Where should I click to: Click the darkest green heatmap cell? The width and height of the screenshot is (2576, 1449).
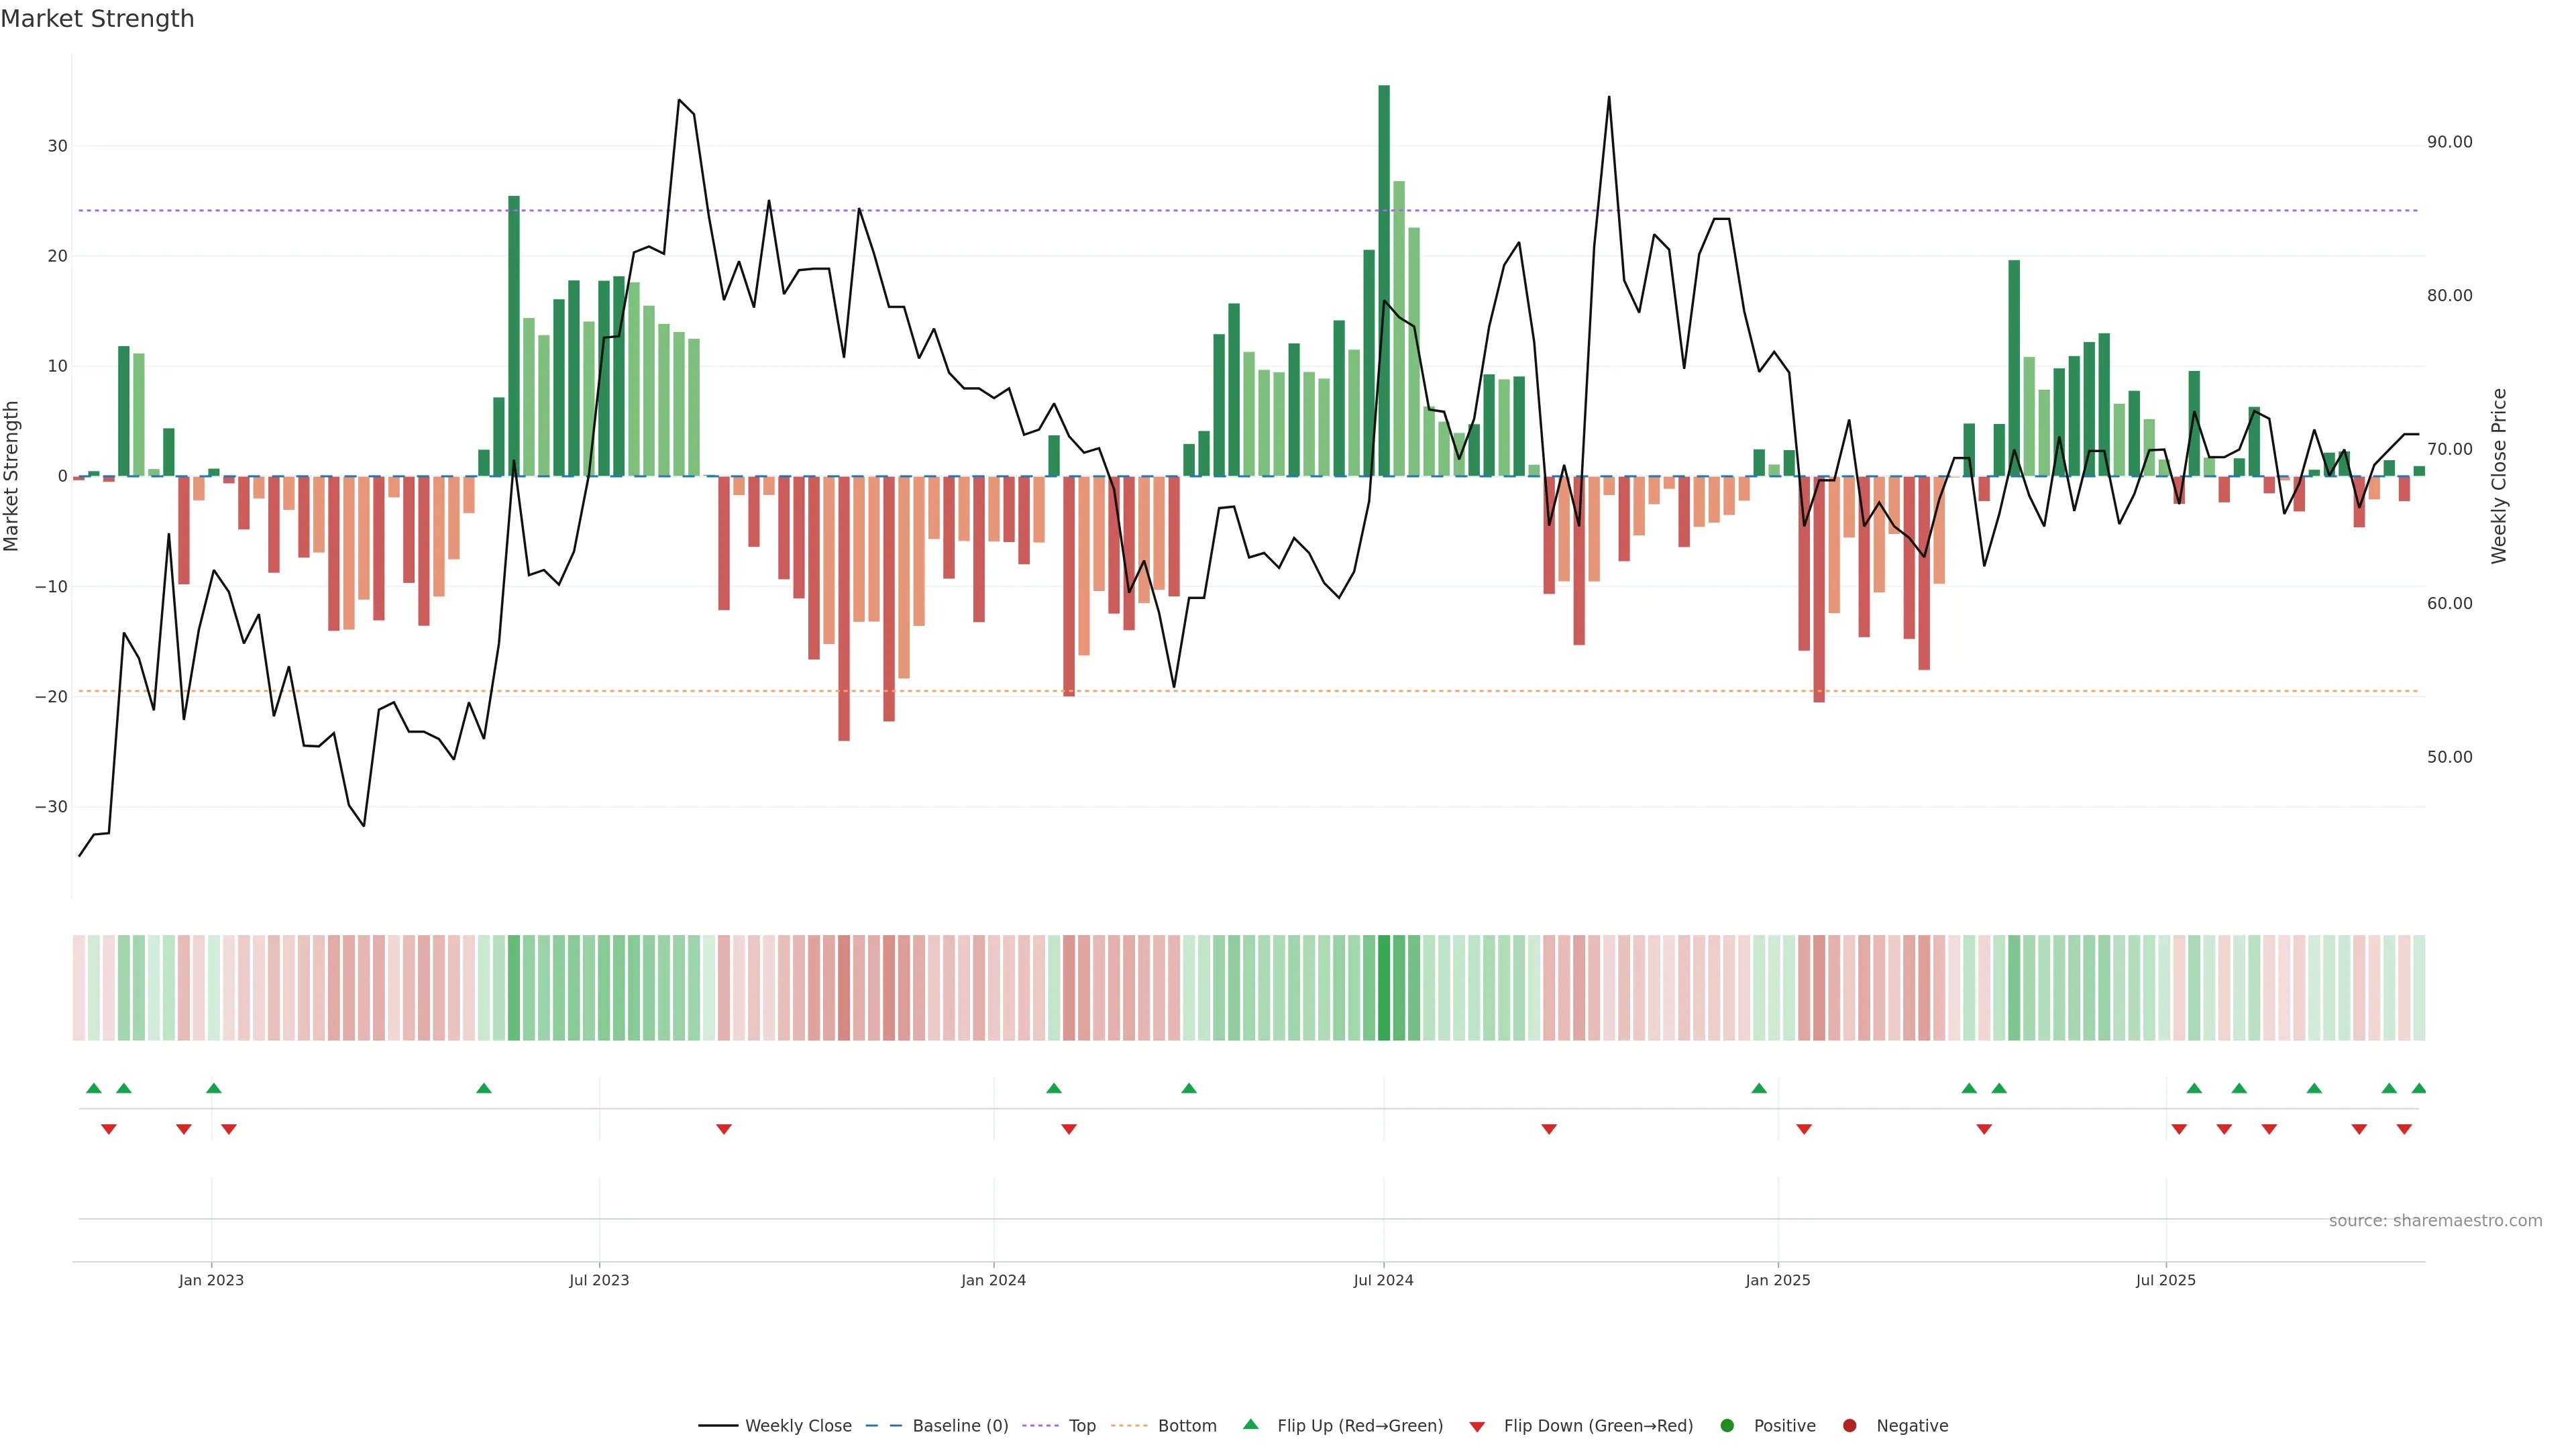(1384, 987)
